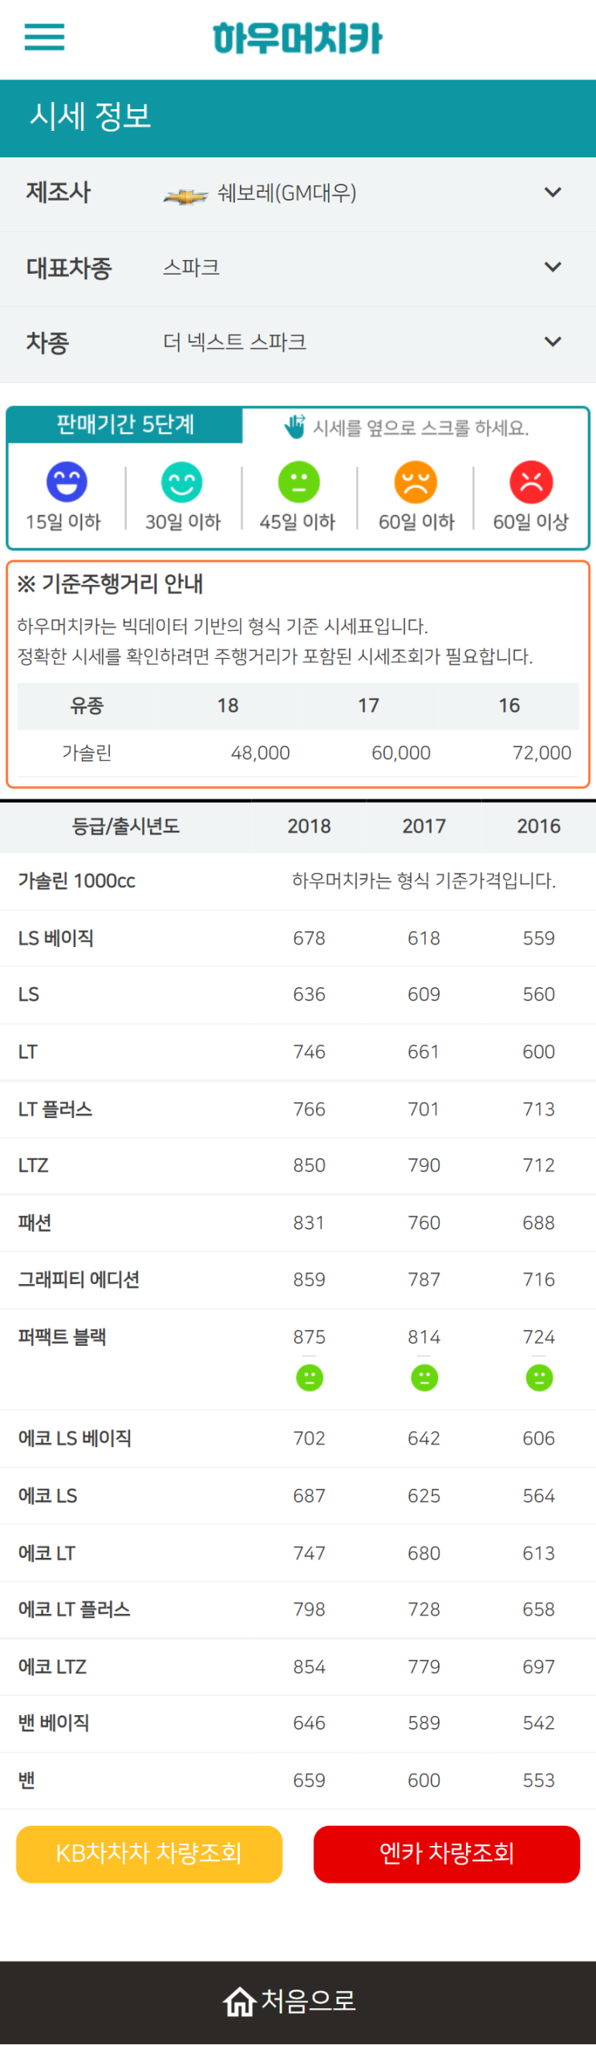Click the 유종 column header
596x2045 pixels.
click(87, 706)
